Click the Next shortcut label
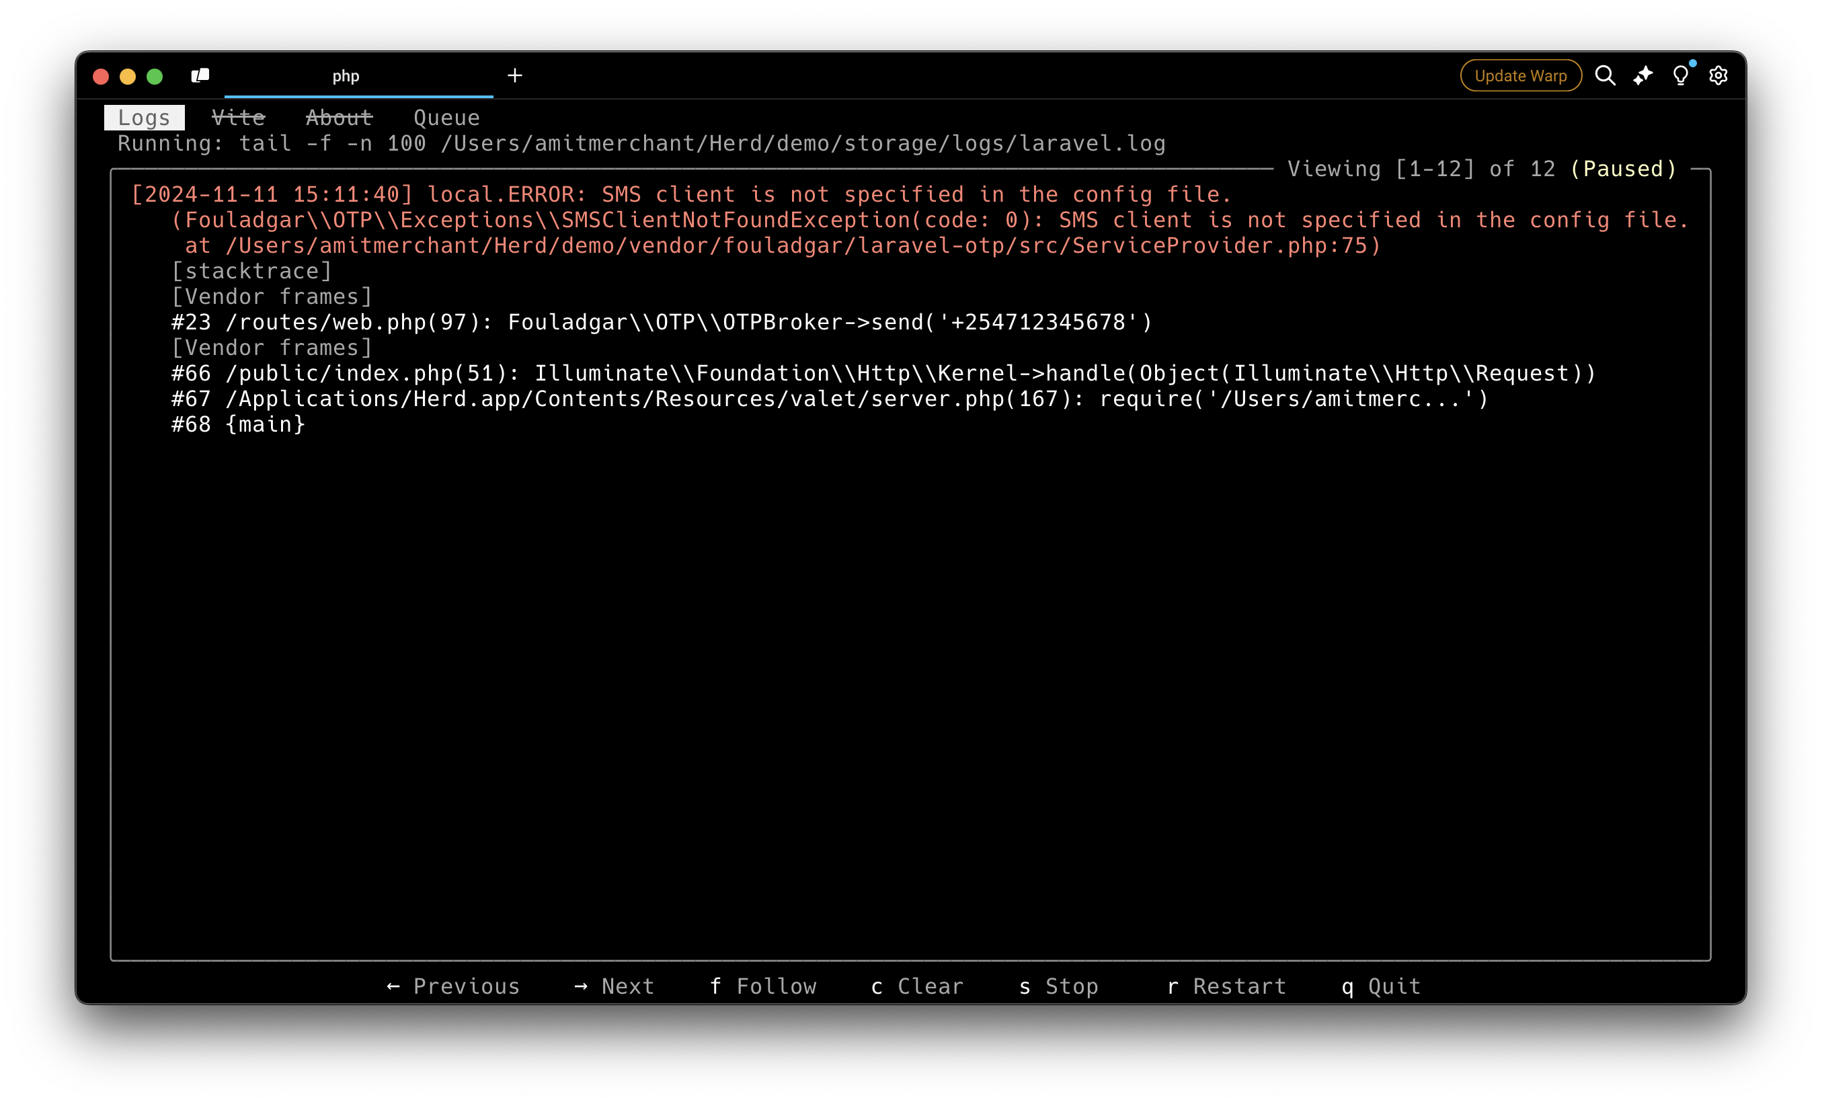1822x1104 pixels. [x=615, y=986]
